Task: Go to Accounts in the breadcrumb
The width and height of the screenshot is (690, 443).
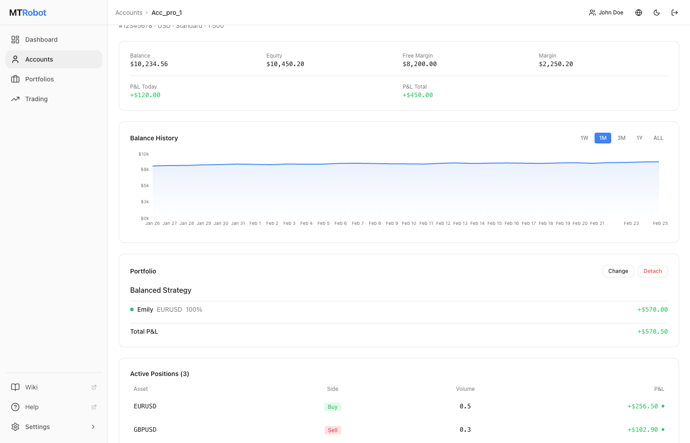Action: [129, 13]
